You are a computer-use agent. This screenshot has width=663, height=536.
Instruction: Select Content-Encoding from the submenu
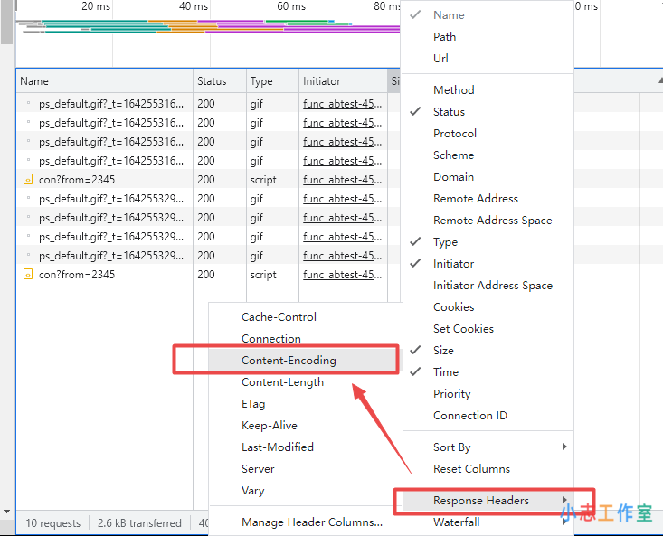[289, 361]
